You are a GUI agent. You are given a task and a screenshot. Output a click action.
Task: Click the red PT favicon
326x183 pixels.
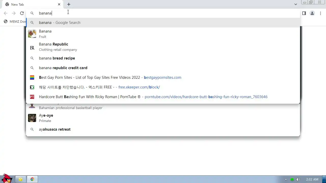click(x=32, y=97)
